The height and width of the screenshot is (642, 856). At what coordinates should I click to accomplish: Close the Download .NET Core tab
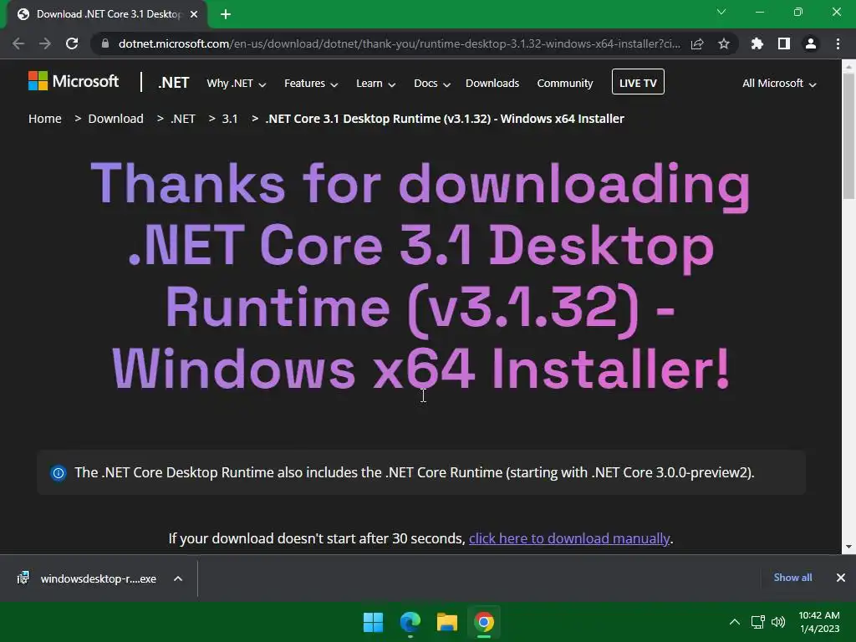(x=194, y=14)
